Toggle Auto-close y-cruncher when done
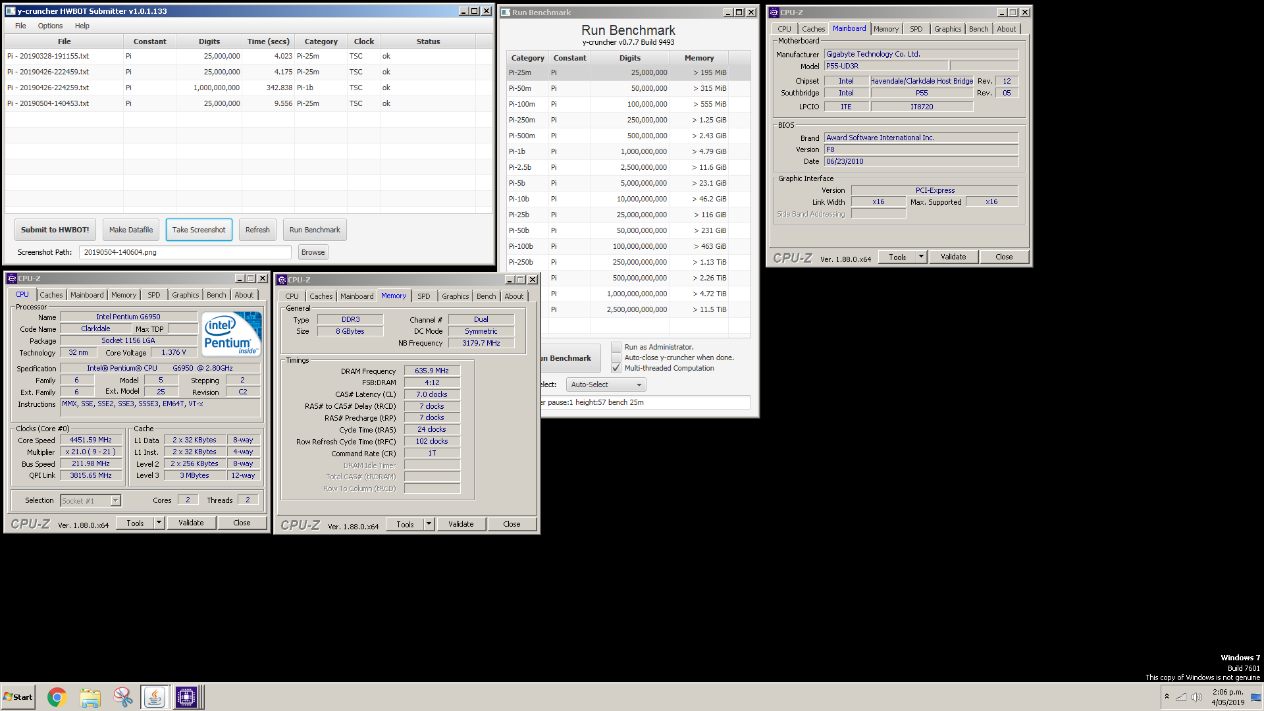Viewport: 1264px width, 711px height. coord(616,357)
